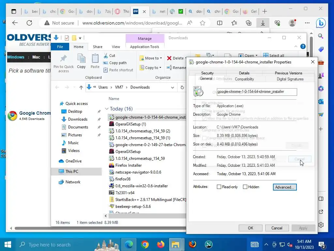Enable the Hidden attribute checkbox
This screenshot has width=334, height=251.
point(245,187)
